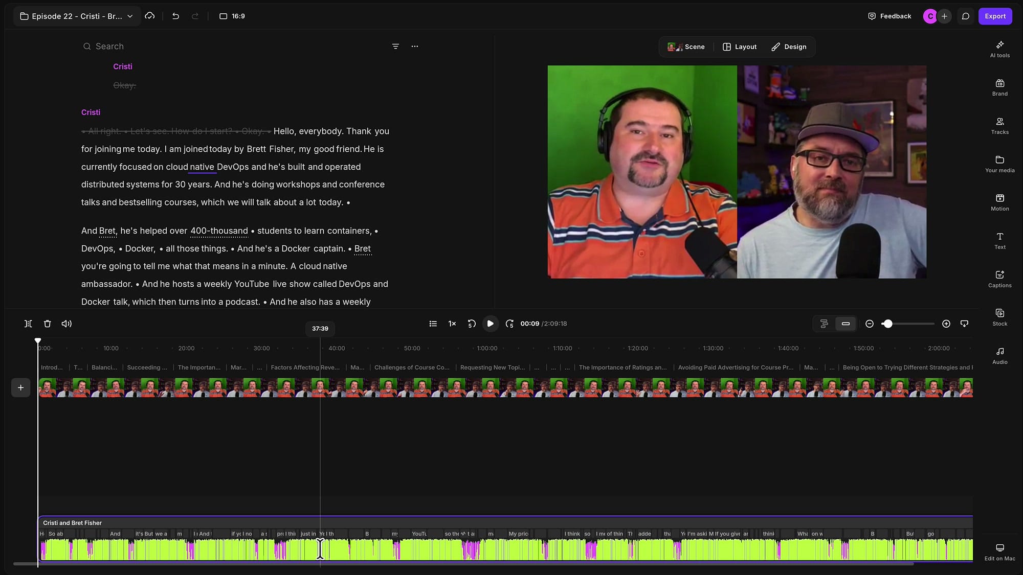The width and height of the screenshot is (1023, 575).
Task: Open the Motion panel
Action: pyautogui.click(x=999, y=202)
